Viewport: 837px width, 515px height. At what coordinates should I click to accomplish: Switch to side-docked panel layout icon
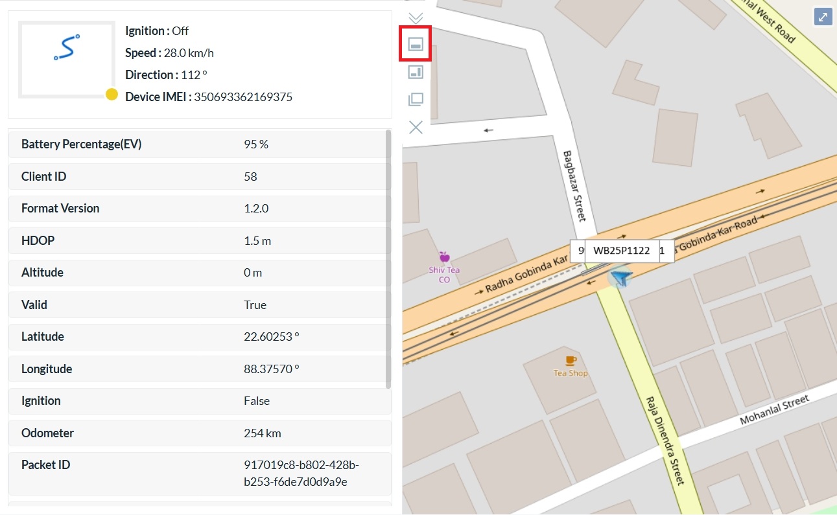(x=416, y=72)
